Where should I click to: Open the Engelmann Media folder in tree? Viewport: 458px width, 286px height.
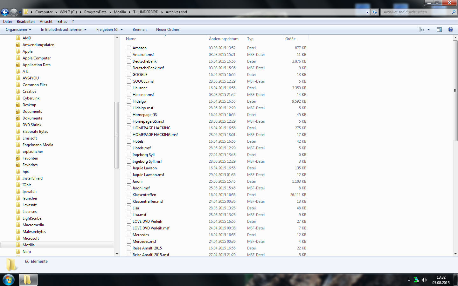pos(38,145)
